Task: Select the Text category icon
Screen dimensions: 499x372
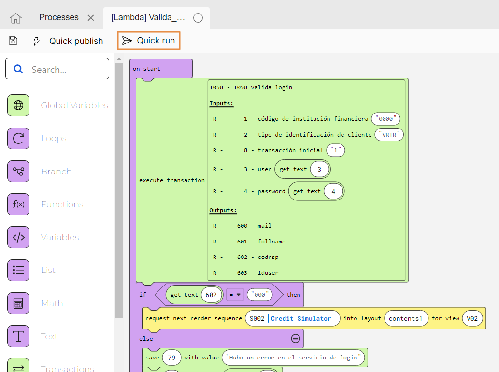Action: [x=18, y=336]
